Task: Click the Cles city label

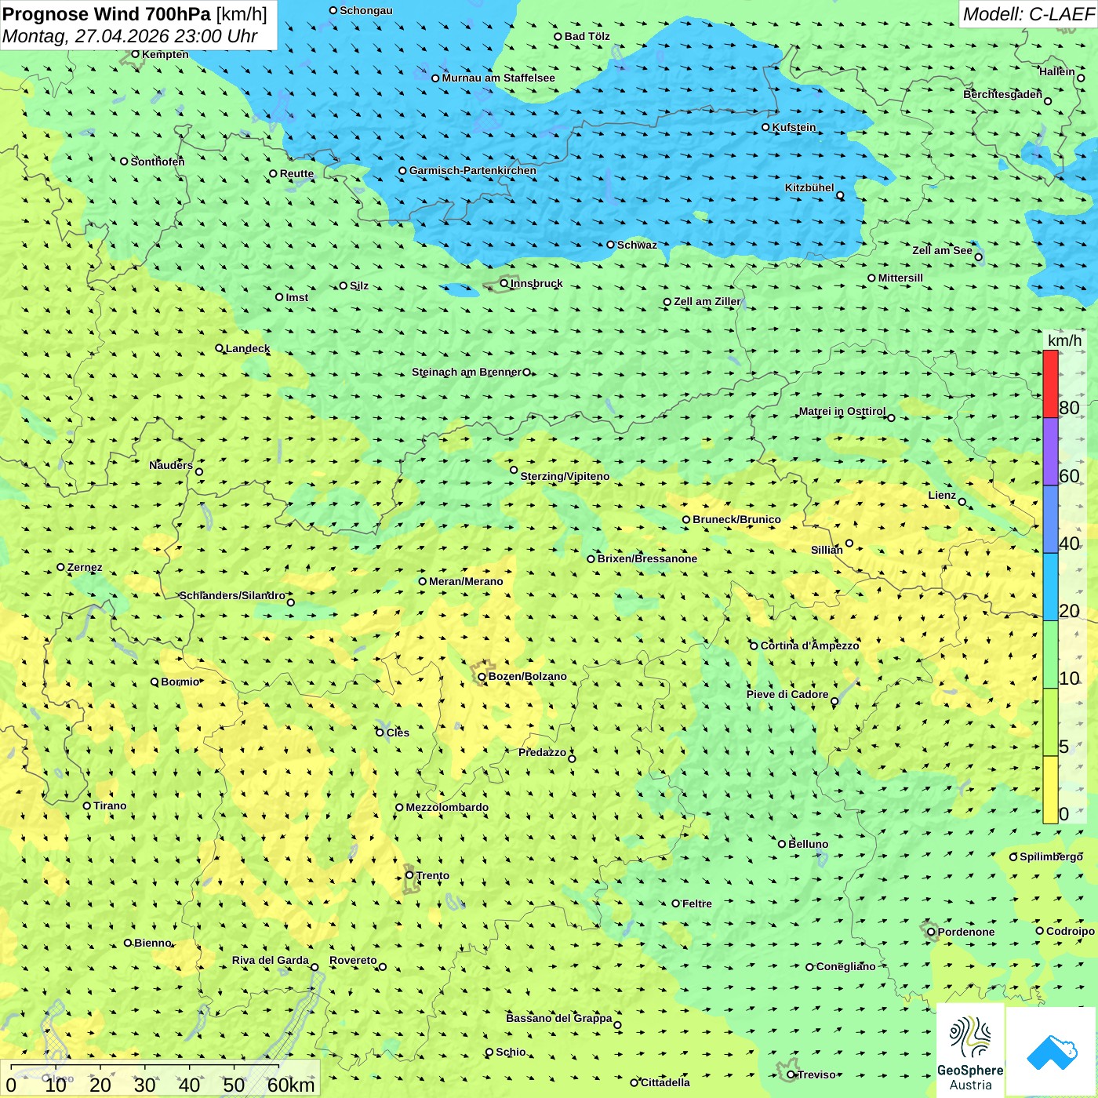Action: click(x=397, y=733)
